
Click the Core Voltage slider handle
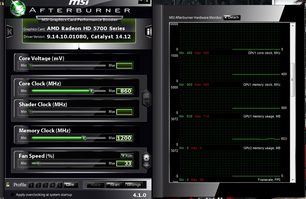point(31,66)
